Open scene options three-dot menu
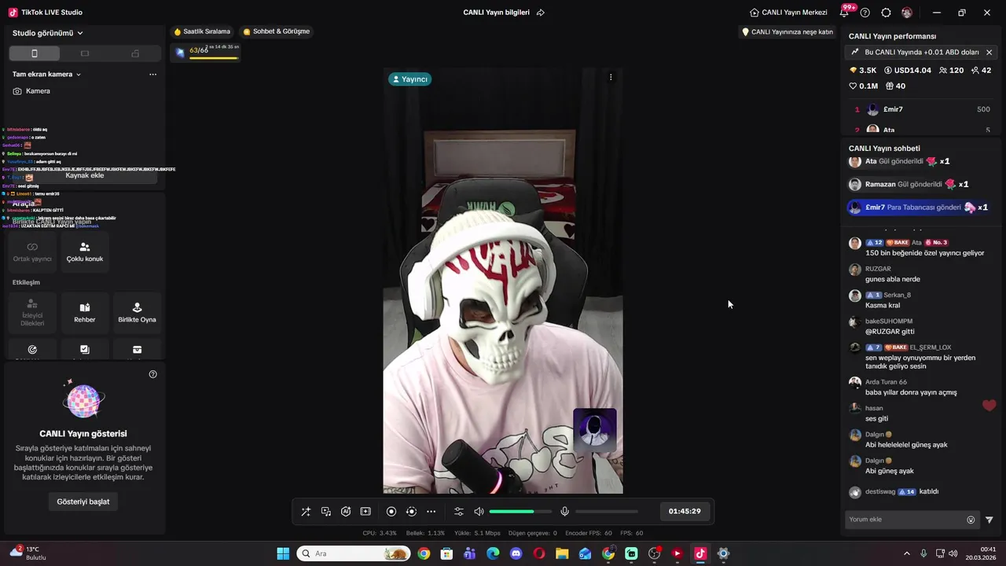Screen dimensions: 1006x566 click(152, 75)
